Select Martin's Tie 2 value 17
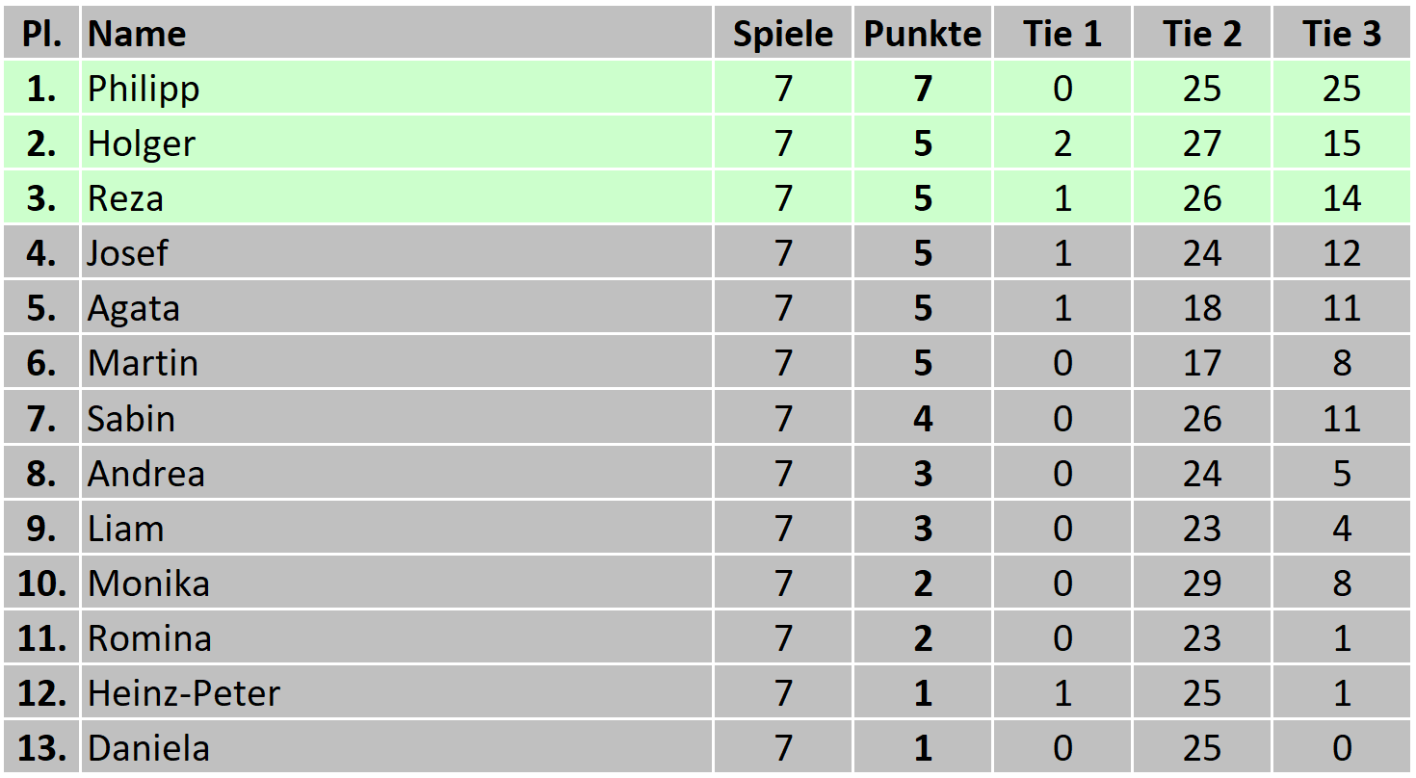This screenshot has height=778, width=1416. pyautogui.click(x=1201, y=363)
